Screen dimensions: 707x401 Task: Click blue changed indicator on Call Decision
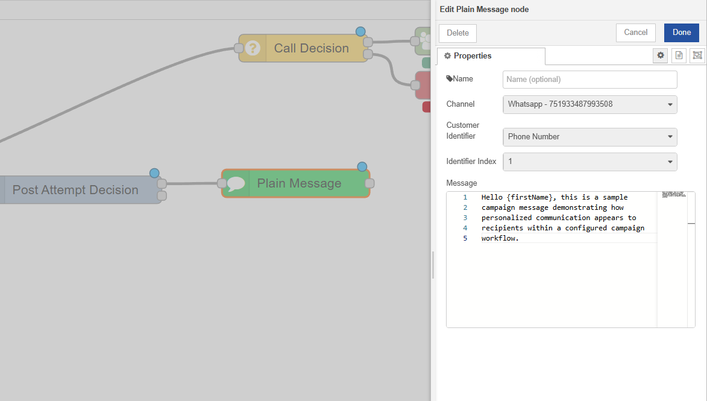tap(360, 31)
